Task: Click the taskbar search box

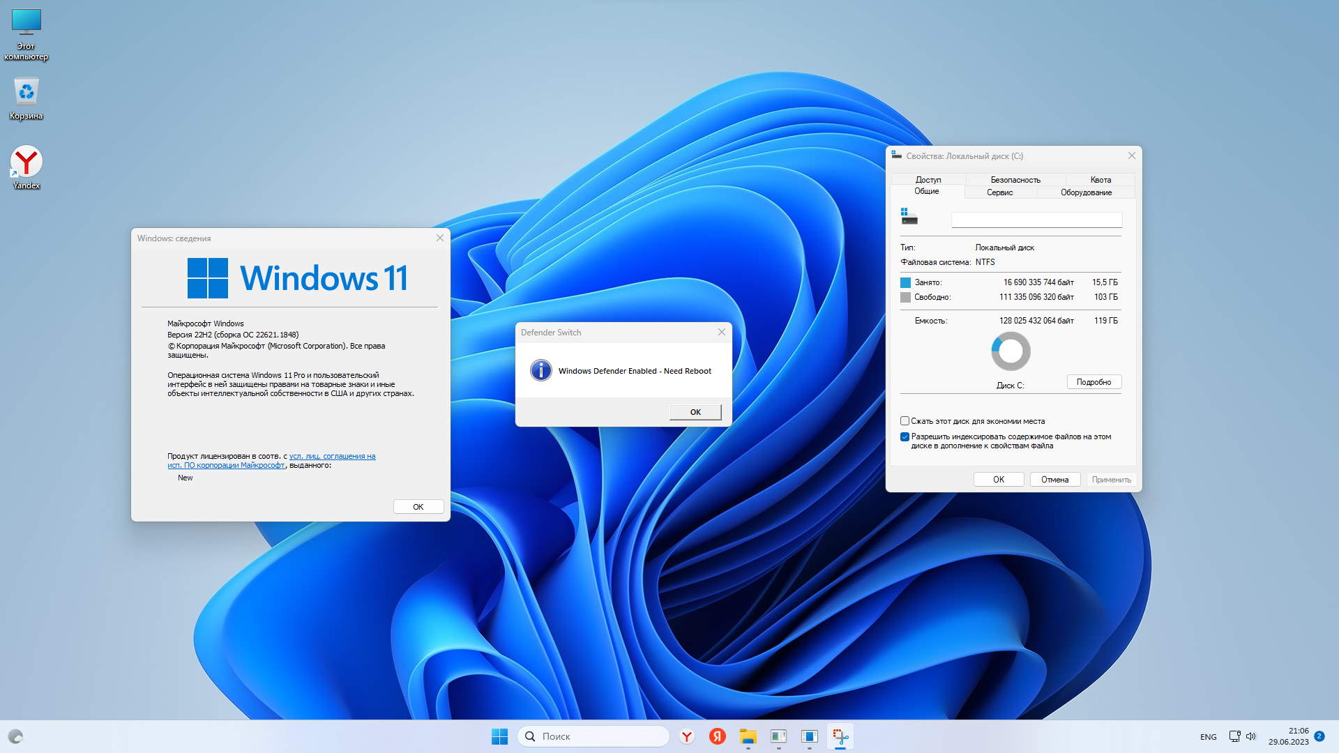Action: [593, 736]
